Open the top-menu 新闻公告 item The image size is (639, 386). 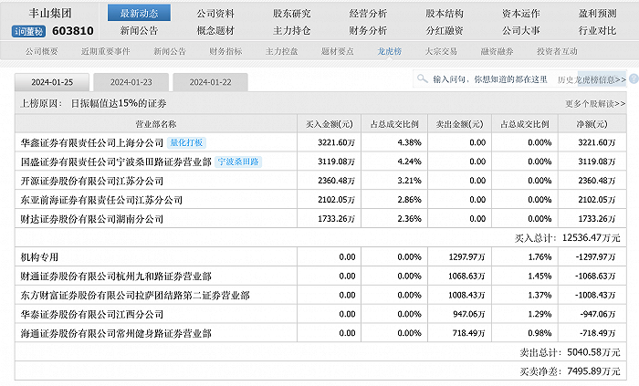pyautogui.click(x=139, y=30)
